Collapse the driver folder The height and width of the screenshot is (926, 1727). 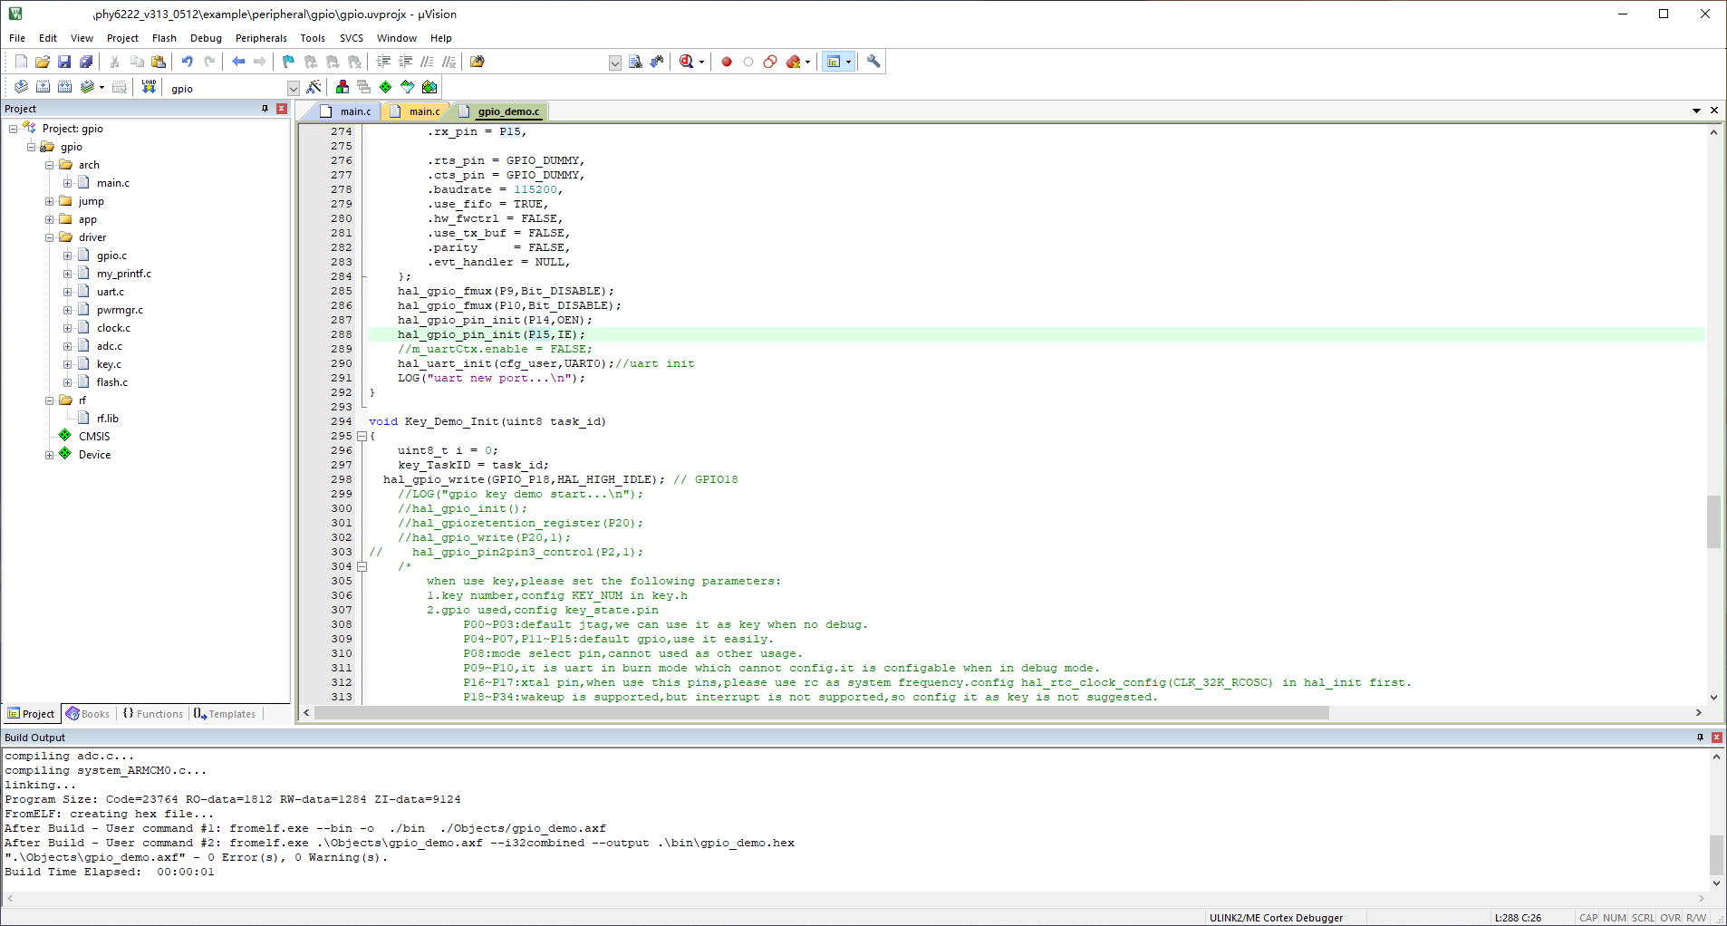point(50,237)
